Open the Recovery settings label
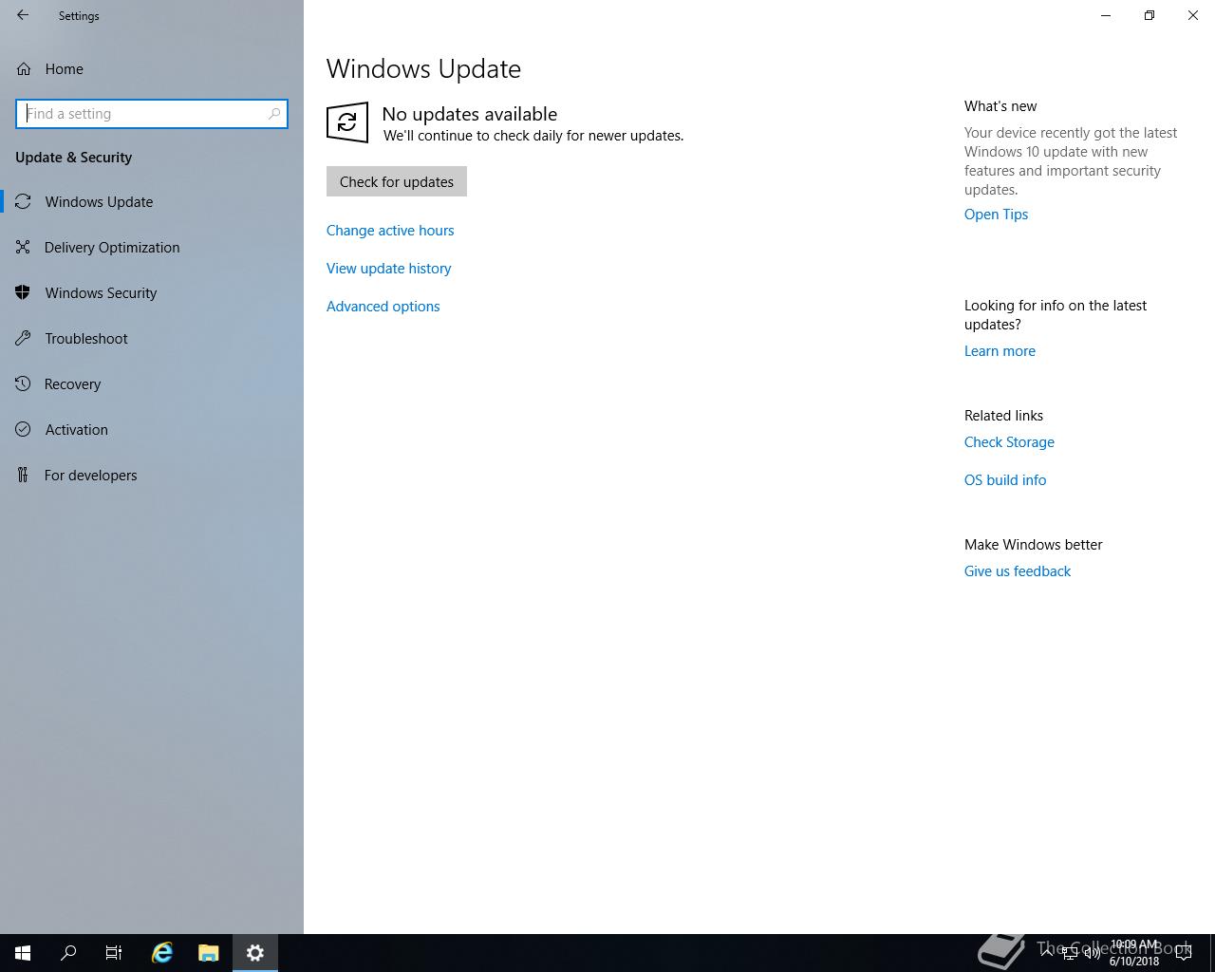This screenshot has height=972, width=1215. [72, 383]
